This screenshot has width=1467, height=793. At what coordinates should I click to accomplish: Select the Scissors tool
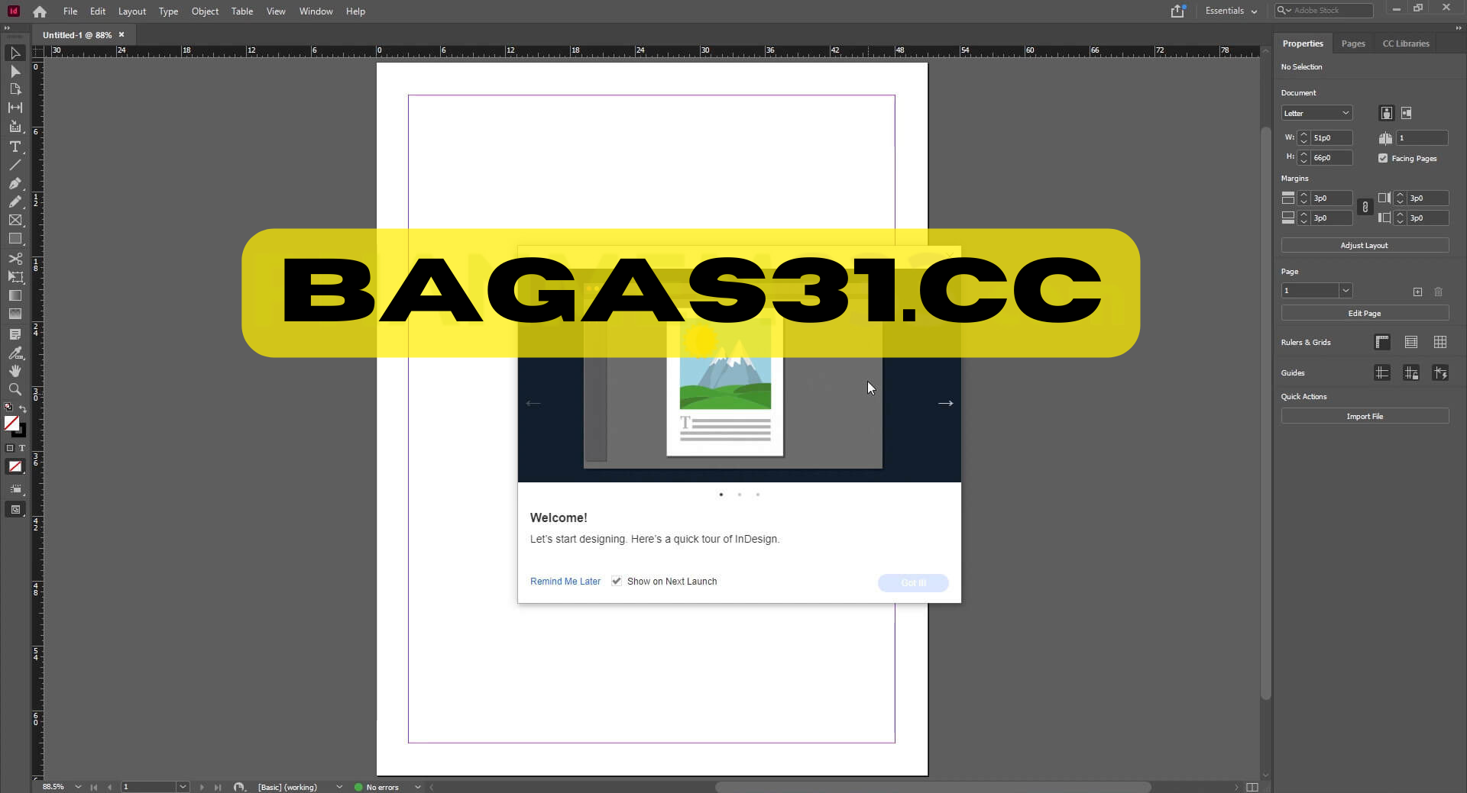pos(15,259)
